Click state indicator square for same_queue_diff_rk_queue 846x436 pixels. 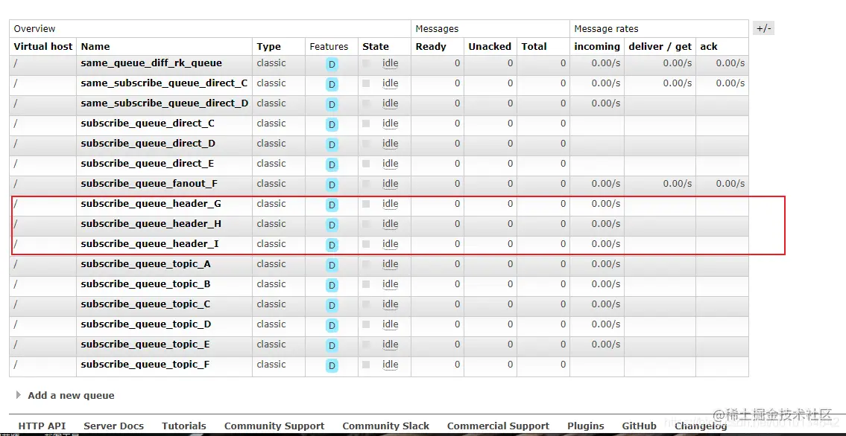pos(366,63)
